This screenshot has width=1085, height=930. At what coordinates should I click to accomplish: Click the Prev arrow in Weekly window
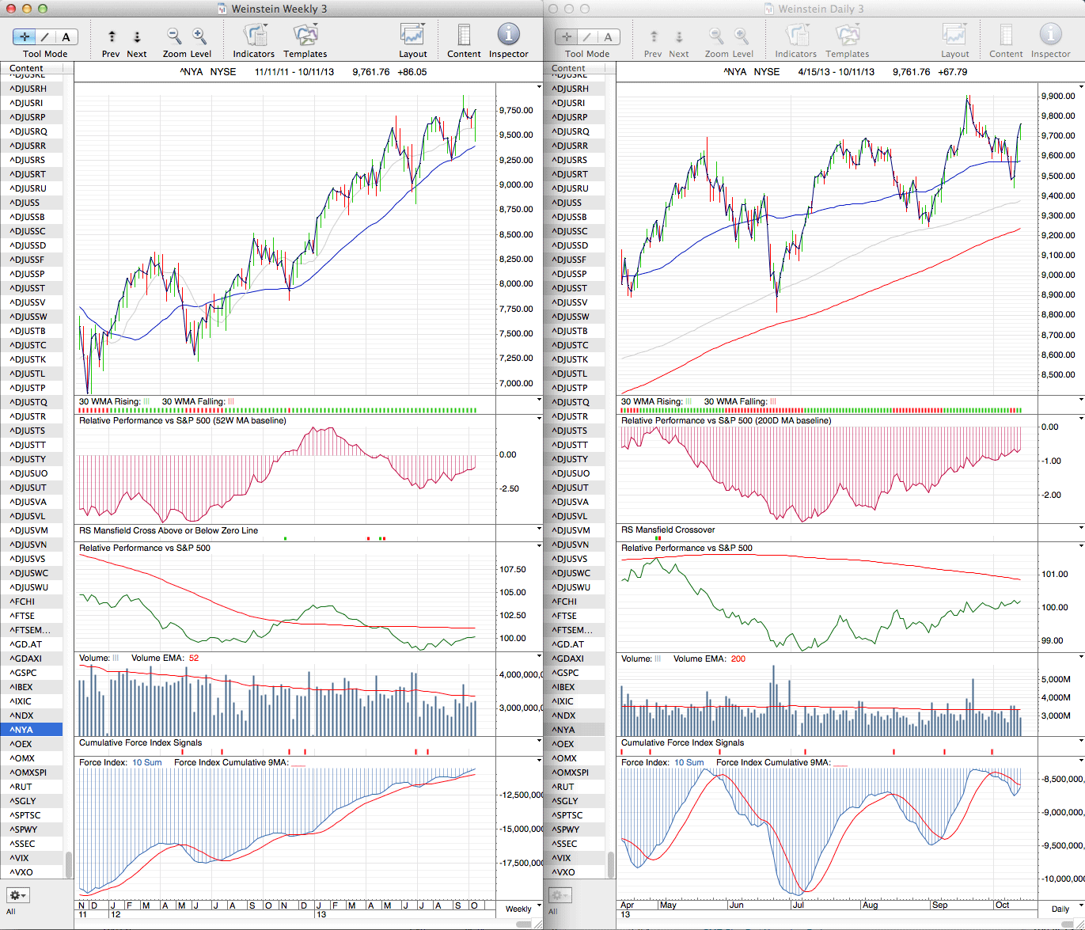tap(112, 36)
